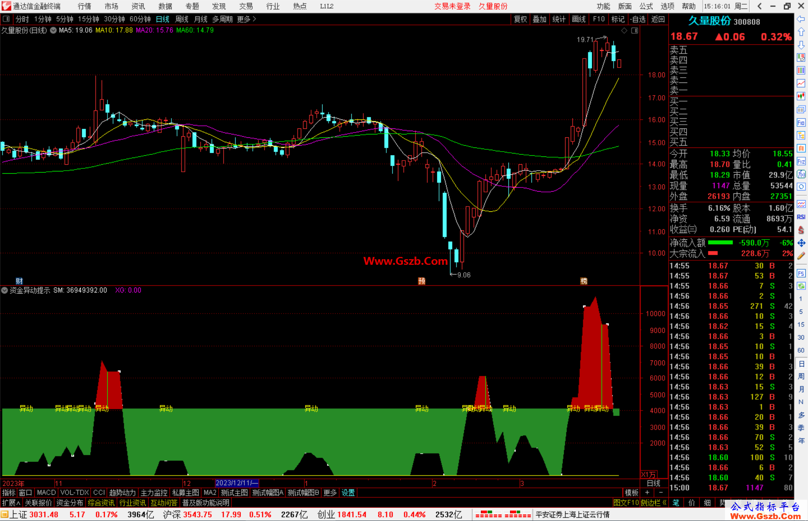Switch to 30 period in right sidebar
Viewport: 808px width, 521px height.
tap(801, 338)
